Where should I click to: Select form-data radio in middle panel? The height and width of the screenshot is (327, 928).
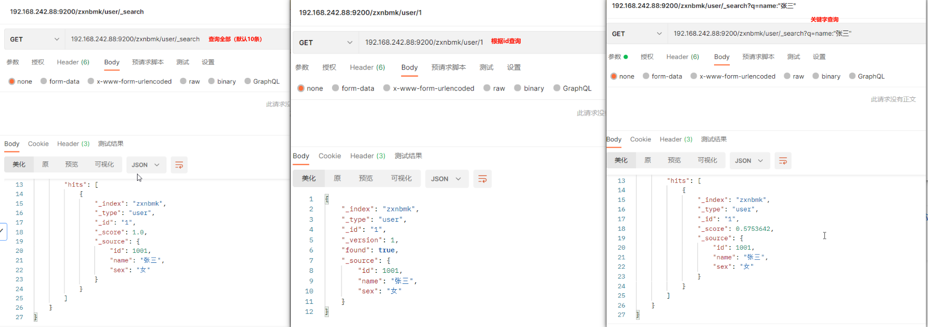335,88
